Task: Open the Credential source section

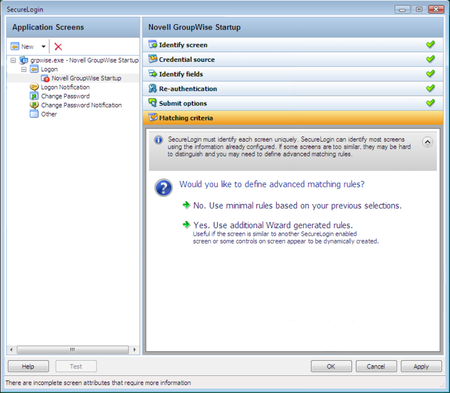Action: tap(293, 59)
